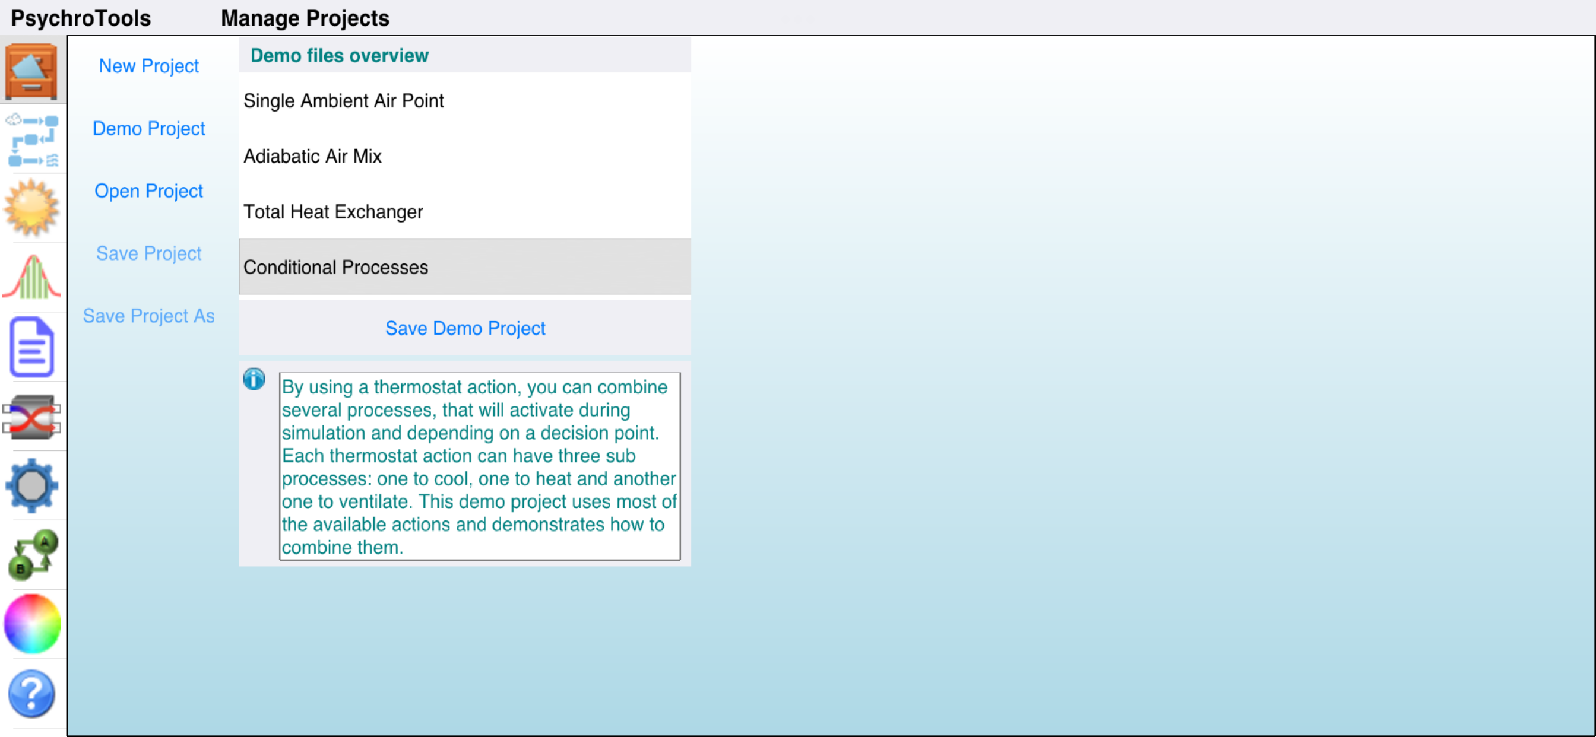Click the PsychroTools title
Screen dimensions: 1596x737
(x=81, y=18)
